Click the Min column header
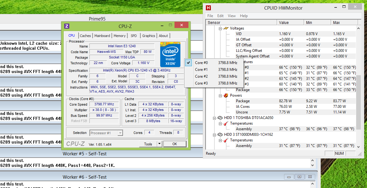Image resolution: width=367 pixels, height=188 pixels. coord(318,22)
